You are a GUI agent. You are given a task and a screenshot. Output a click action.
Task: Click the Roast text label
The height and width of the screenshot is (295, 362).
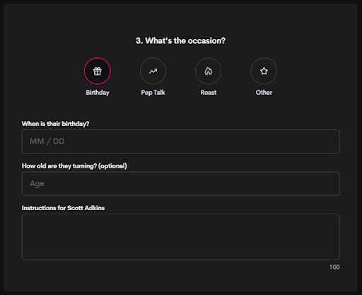pyautogui.click(x=209, y=93)
